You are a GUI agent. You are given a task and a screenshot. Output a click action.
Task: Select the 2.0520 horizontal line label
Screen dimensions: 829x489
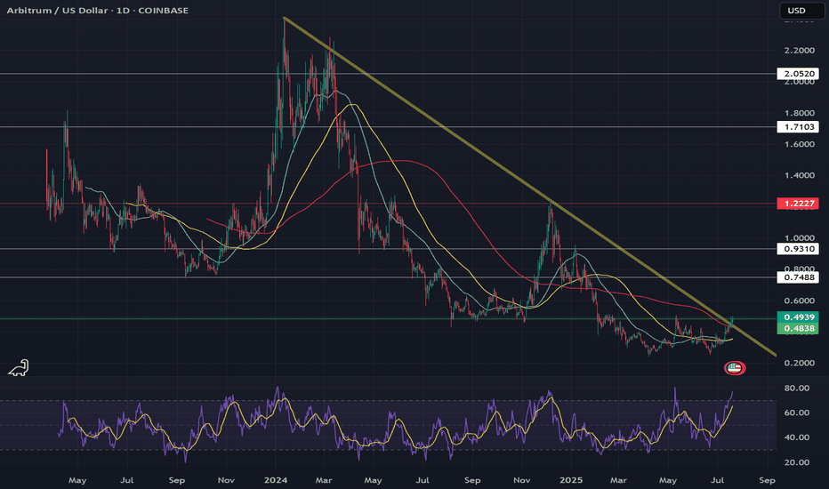(x=795, y=74)
